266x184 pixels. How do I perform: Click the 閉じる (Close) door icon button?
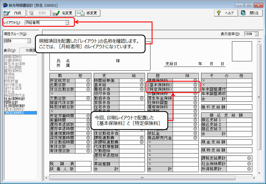tap(250, 13)
